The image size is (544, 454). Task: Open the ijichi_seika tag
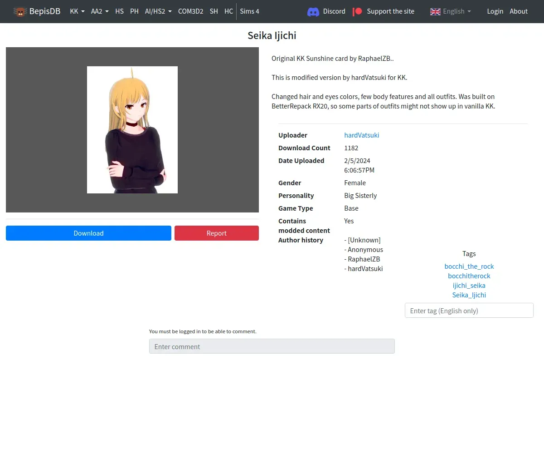469,285
